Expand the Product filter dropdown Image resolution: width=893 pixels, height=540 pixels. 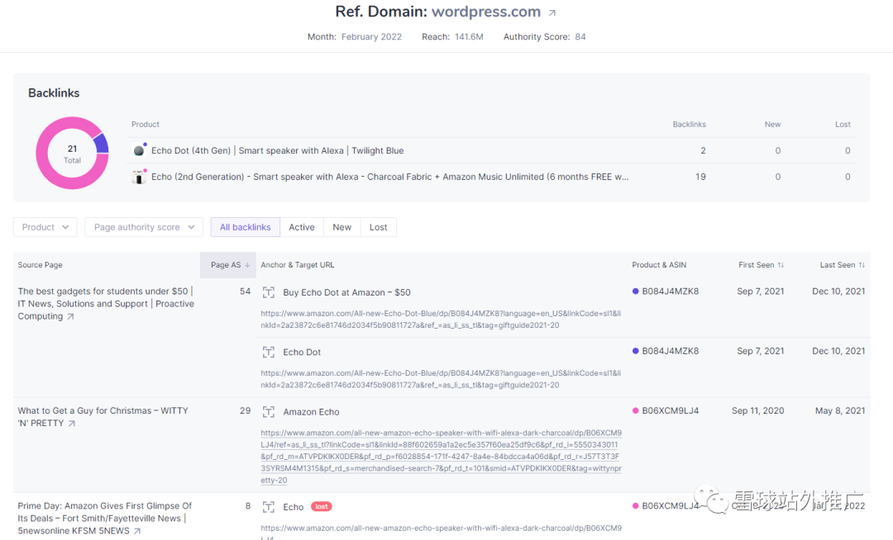[45, 227]
